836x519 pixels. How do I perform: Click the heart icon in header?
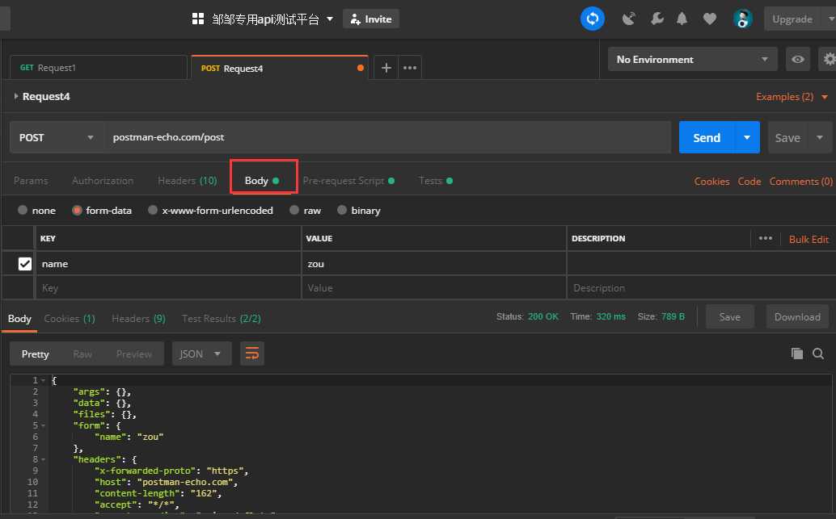[x=709, y=19]
